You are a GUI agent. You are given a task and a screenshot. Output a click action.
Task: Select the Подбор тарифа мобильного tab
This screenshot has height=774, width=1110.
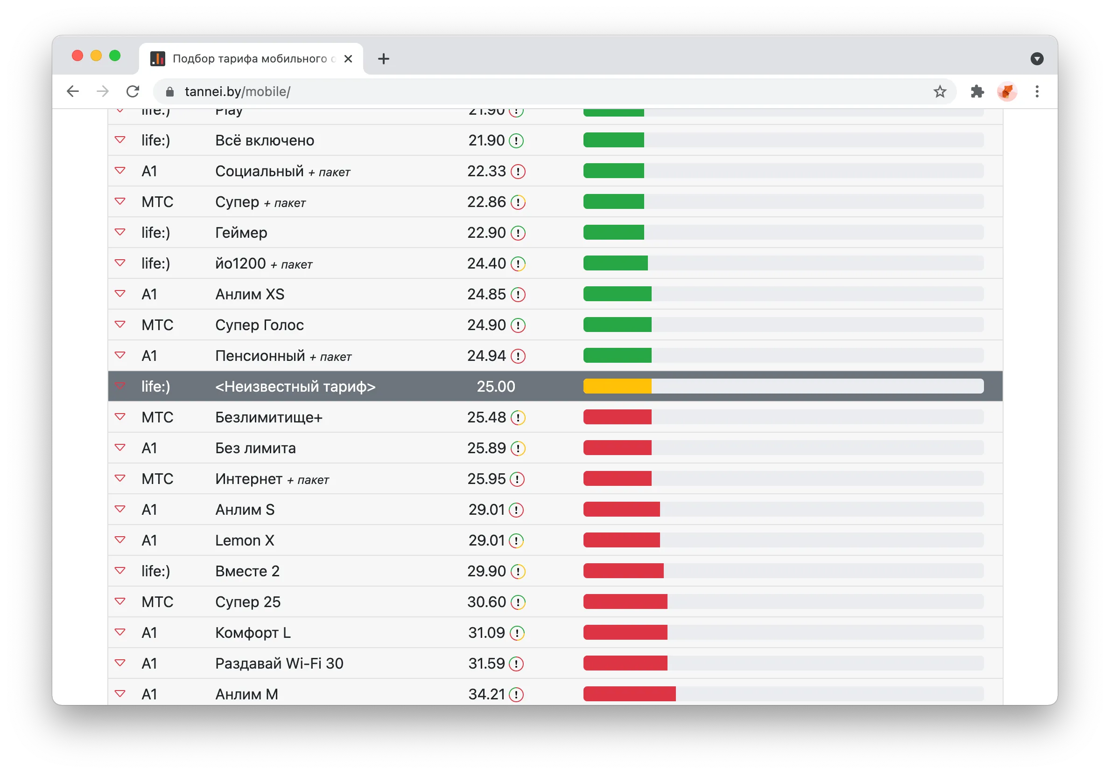click(251, 59)
